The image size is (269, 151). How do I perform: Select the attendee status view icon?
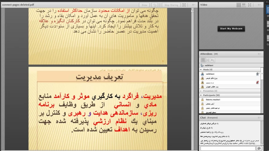tap(213, 60)
